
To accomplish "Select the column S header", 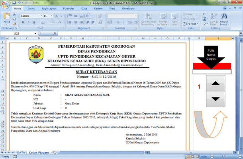I will pos(218,38).
